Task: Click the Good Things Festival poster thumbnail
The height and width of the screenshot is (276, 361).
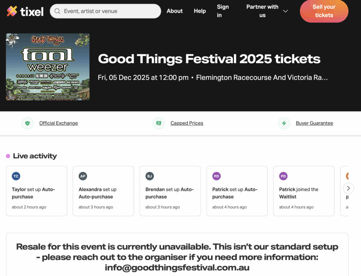Action: [x=48, y=67]
